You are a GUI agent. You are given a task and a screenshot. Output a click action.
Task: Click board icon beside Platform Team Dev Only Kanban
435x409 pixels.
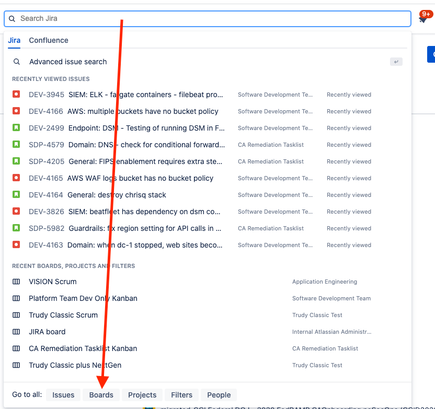point(16,298)
